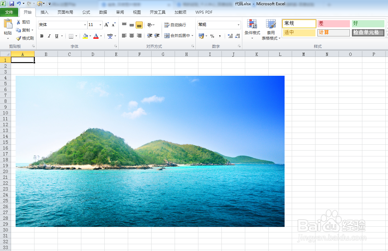The height and width of the screenshot is (251, 388).
Task: Open the File (文件) tab
Action: [9, 12]
